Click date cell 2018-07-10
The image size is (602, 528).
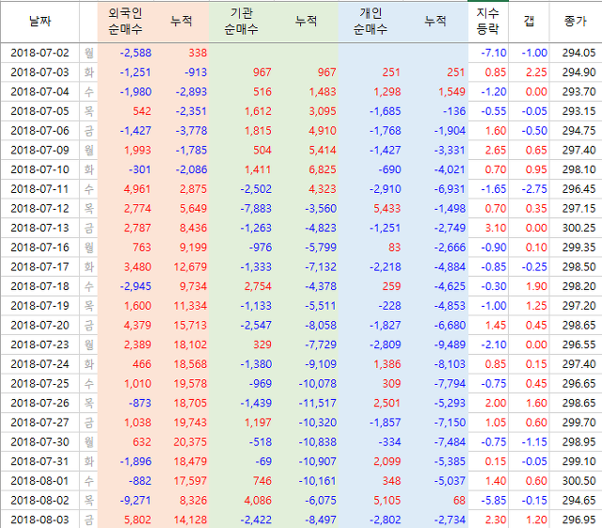[40, 169]
